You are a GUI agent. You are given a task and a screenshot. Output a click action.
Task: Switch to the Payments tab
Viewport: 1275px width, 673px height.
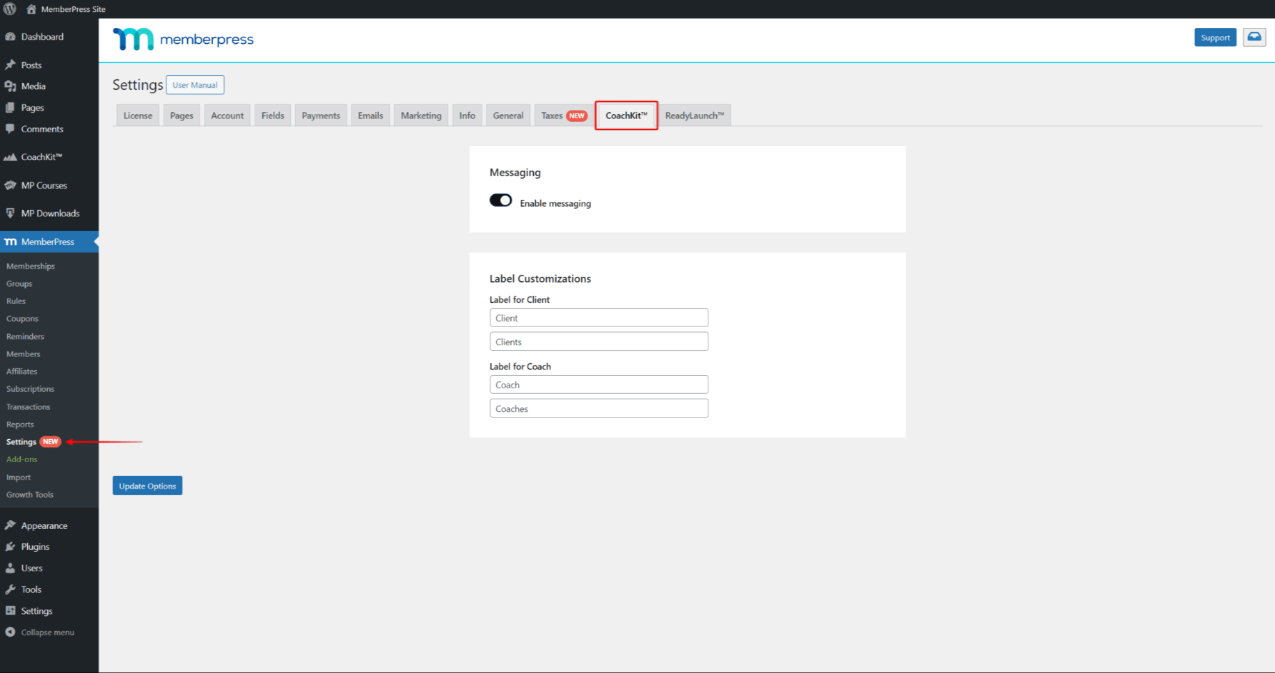pyautogui.click(x=320, y=115)
